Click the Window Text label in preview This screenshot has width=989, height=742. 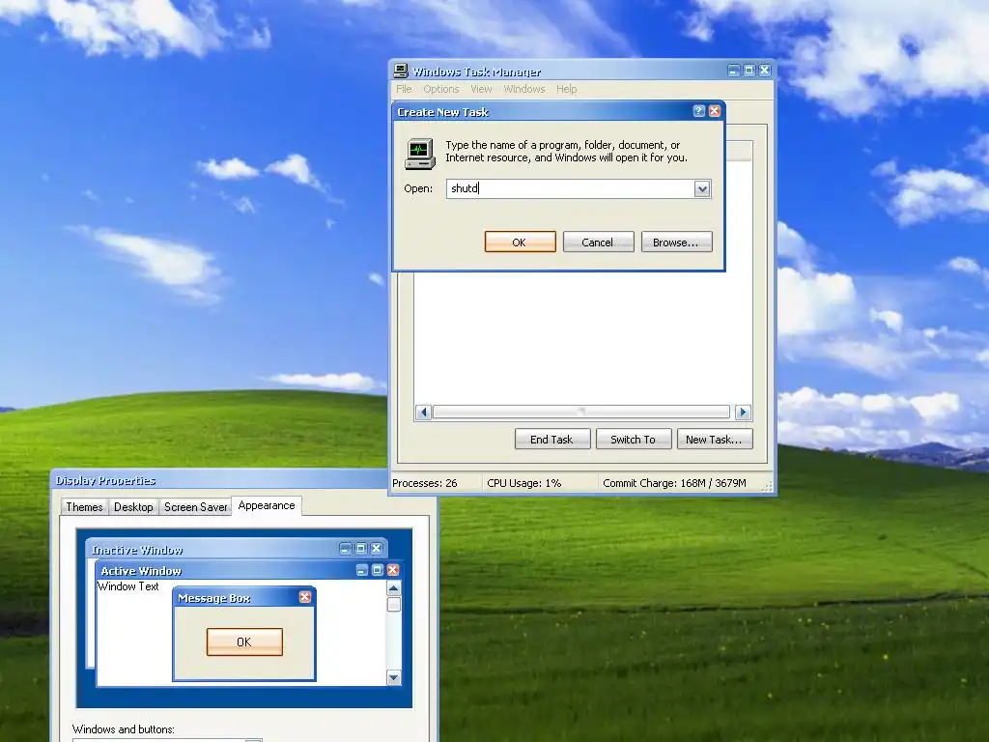[x=128, y=586]
